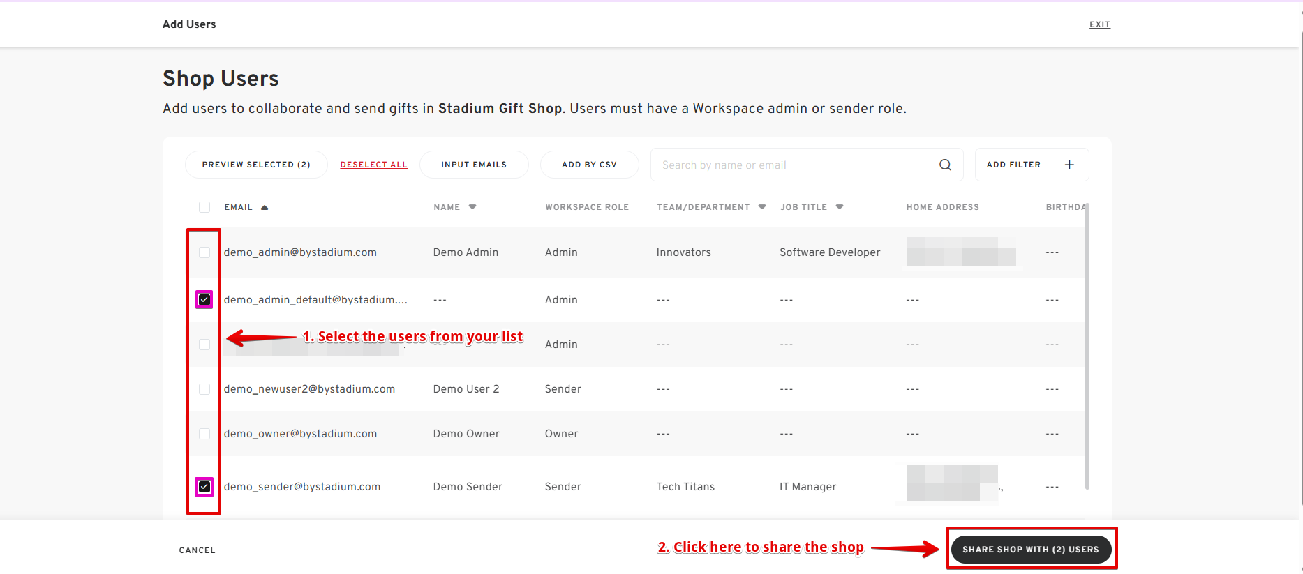Tick the demo_newuser2@bystadium.com checkbox
Screen dimensions: 1303x574
[204, 389]
